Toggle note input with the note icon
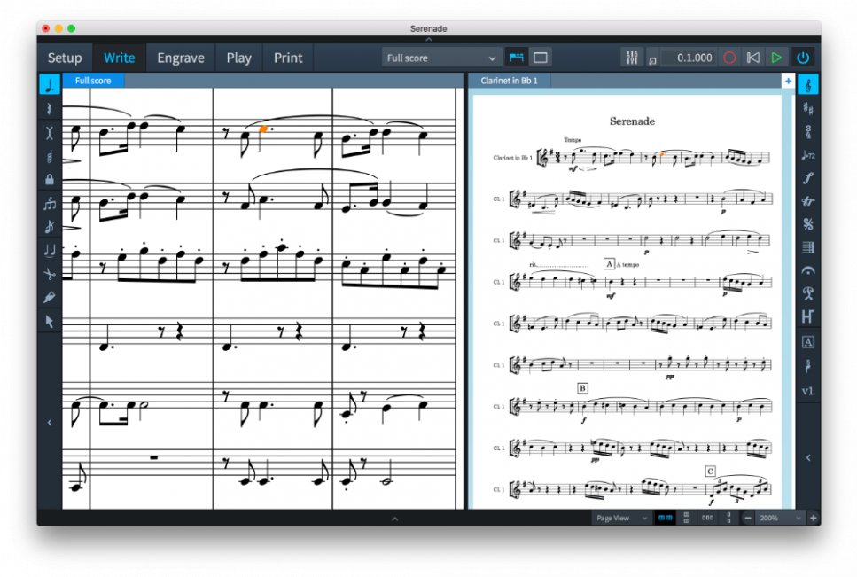The width and height of the screenshot is (857, 577). click(51, 86)
